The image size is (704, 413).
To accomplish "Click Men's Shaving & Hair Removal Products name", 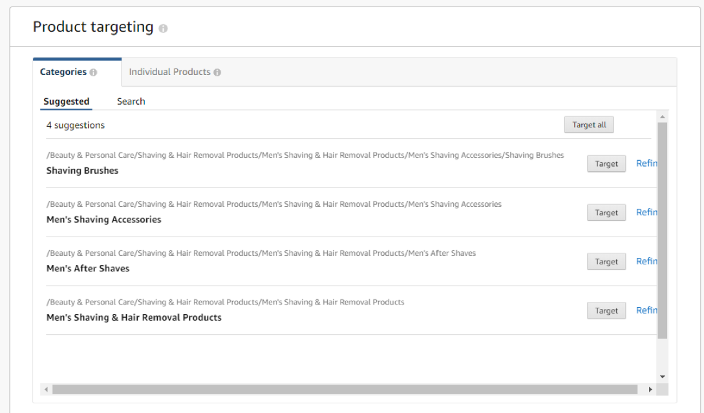I will coord(134,317).
